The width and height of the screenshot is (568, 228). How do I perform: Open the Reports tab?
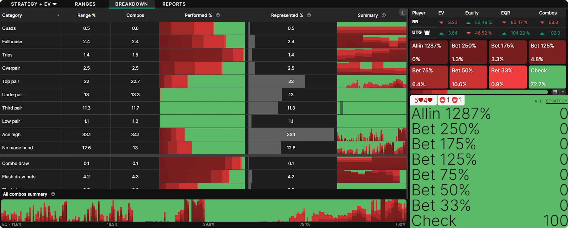point(174,4)
